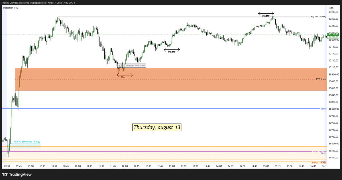Click the 13:30 time axis label

click(x=195, y=166)
